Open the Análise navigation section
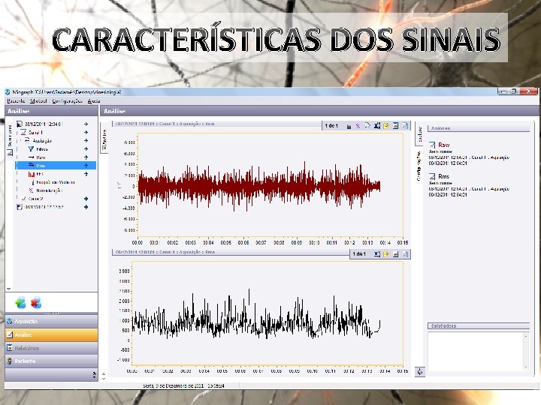 click(51, 334)
